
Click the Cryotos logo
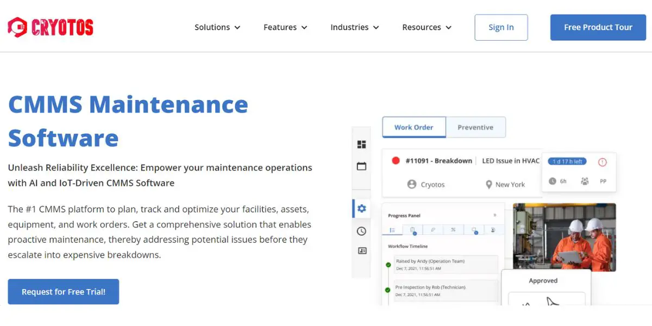coord(51,27)
